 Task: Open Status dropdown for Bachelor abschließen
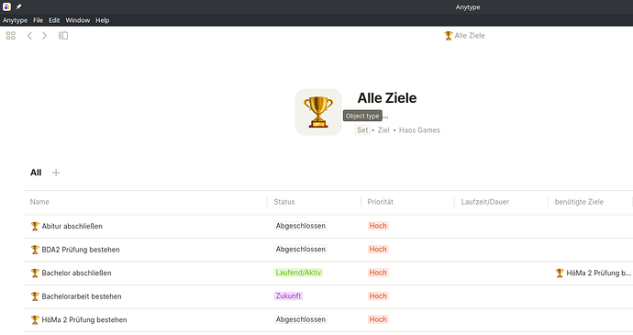point(298,273)
